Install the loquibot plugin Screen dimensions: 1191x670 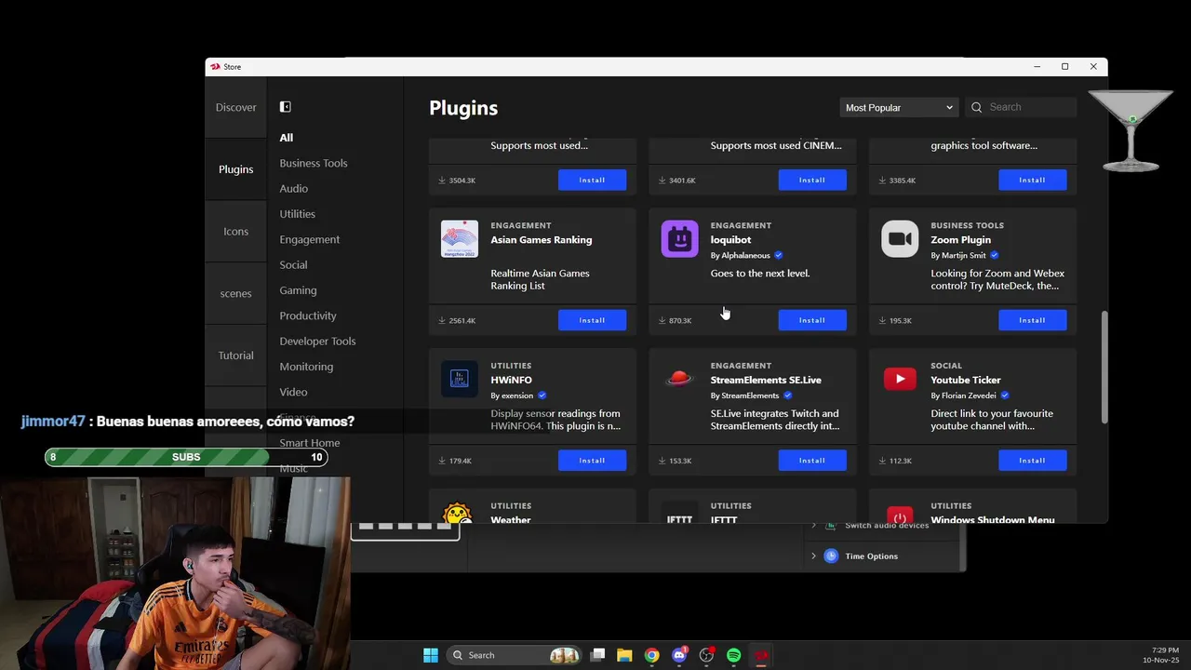812,320
